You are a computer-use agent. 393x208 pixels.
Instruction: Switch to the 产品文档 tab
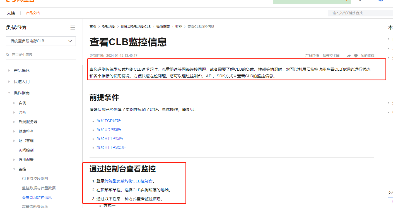point(33,13)
